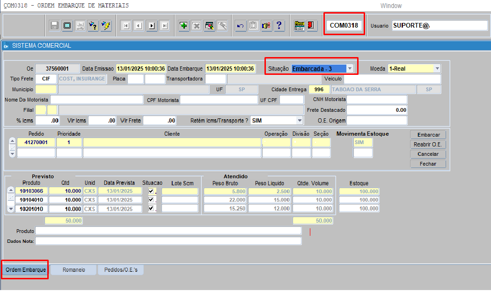
Task: Click up arrow of Pedido list scrollbar
Action: point(12,141)
